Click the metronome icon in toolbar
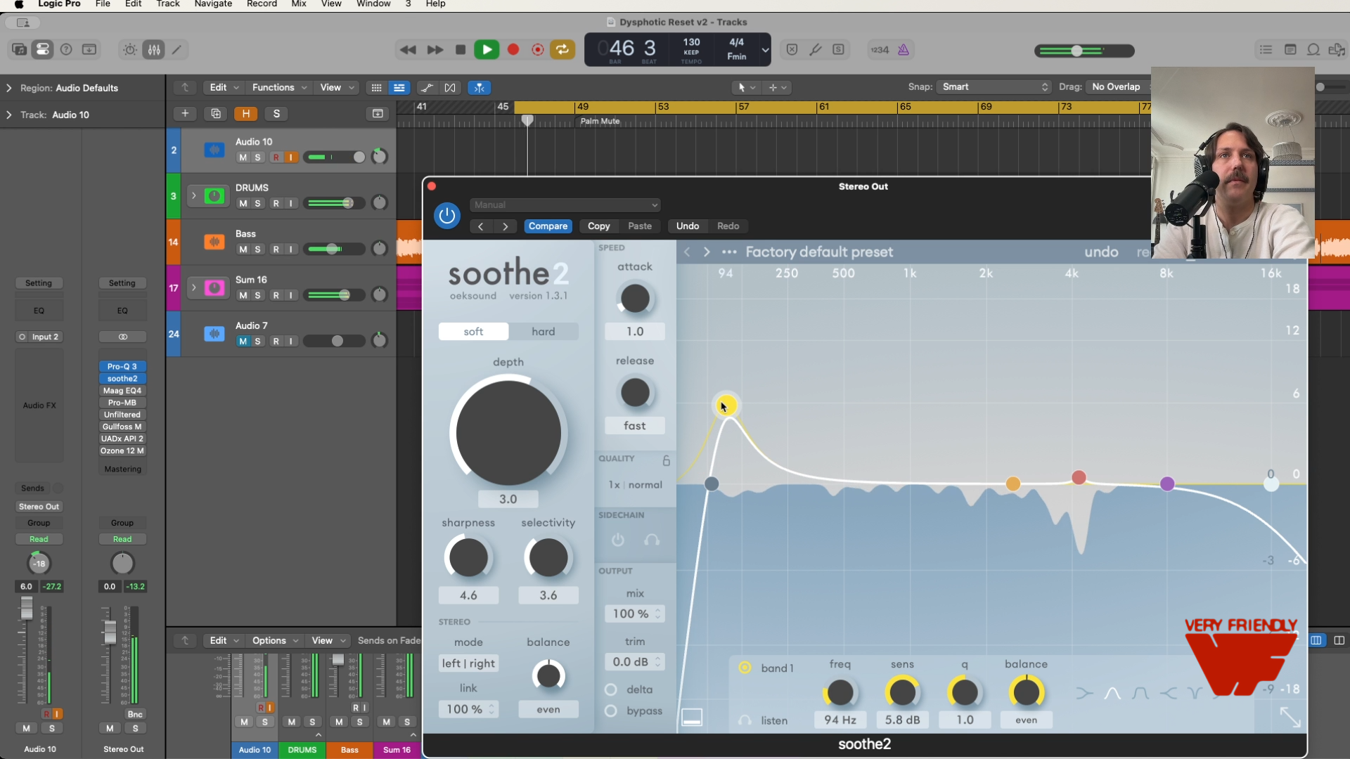The width and height of the screenshot is (1350, 759). coord(904,50)
